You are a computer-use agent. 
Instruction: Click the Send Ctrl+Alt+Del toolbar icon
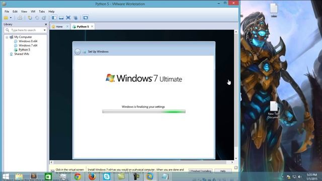(20, 18)
